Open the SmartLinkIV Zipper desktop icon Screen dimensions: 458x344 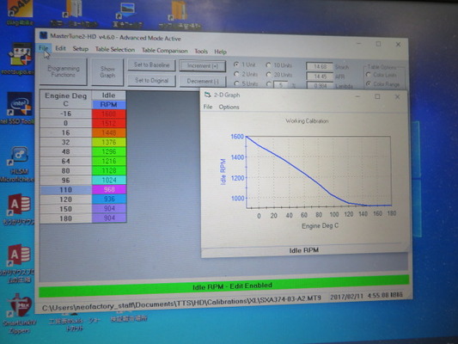(19, 314)
